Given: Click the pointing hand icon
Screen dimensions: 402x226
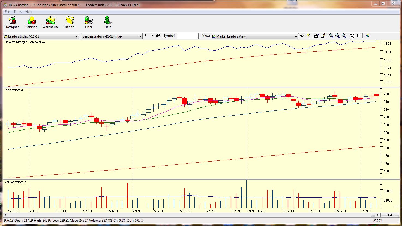Looking at the screenshot, I should click(x=302, y=36).
